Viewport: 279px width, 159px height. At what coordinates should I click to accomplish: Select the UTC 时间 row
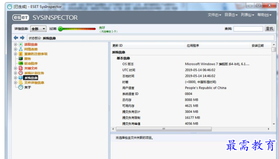click(191, 70)
